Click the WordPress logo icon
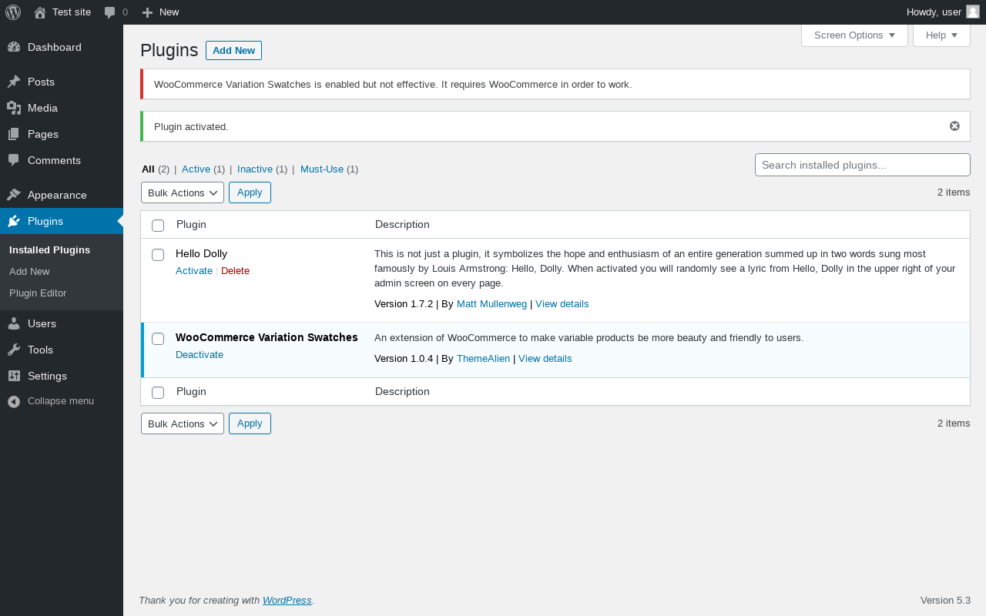 pyautogui.click(x=13, y=12)
